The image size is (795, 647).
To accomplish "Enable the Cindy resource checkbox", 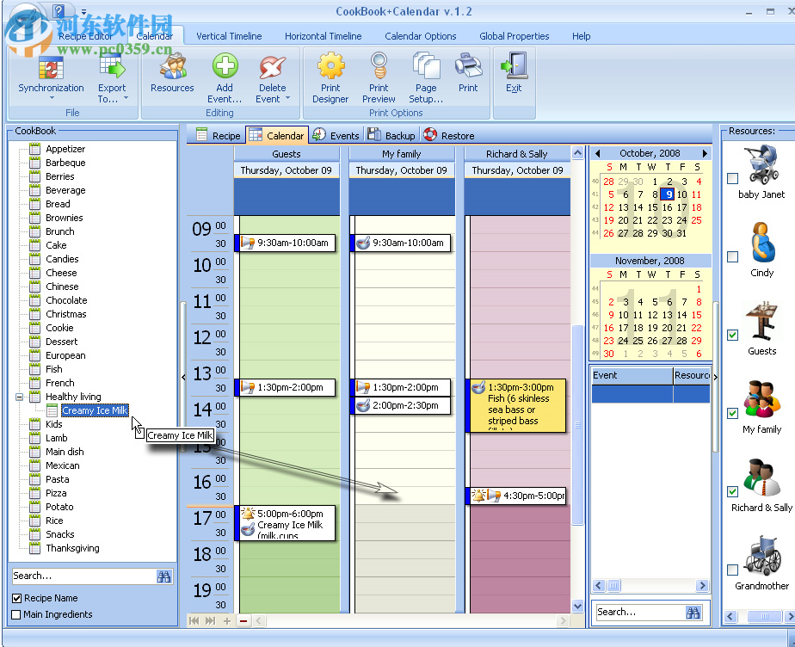I will point(732,256).
